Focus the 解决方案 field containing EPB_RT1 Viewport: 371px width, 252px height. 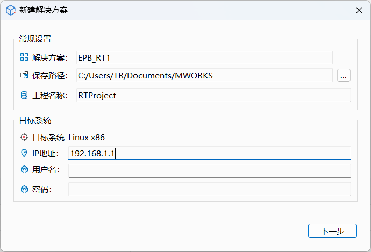204,57
